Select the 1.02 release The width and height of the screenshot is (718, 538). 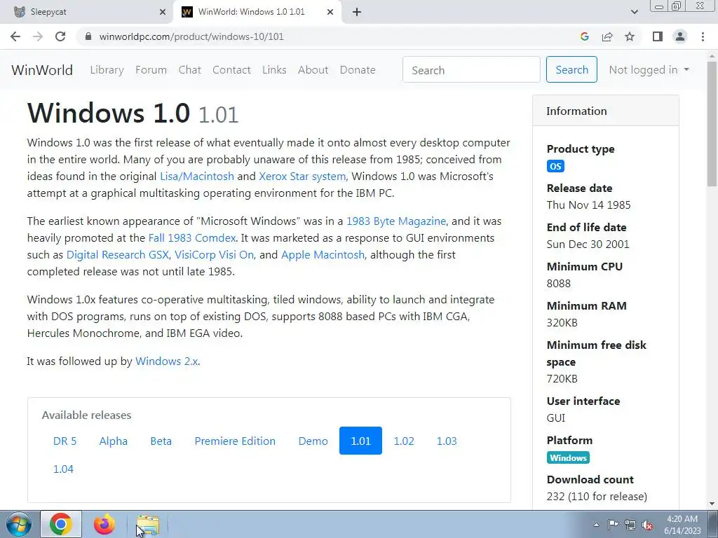(404, 441)
